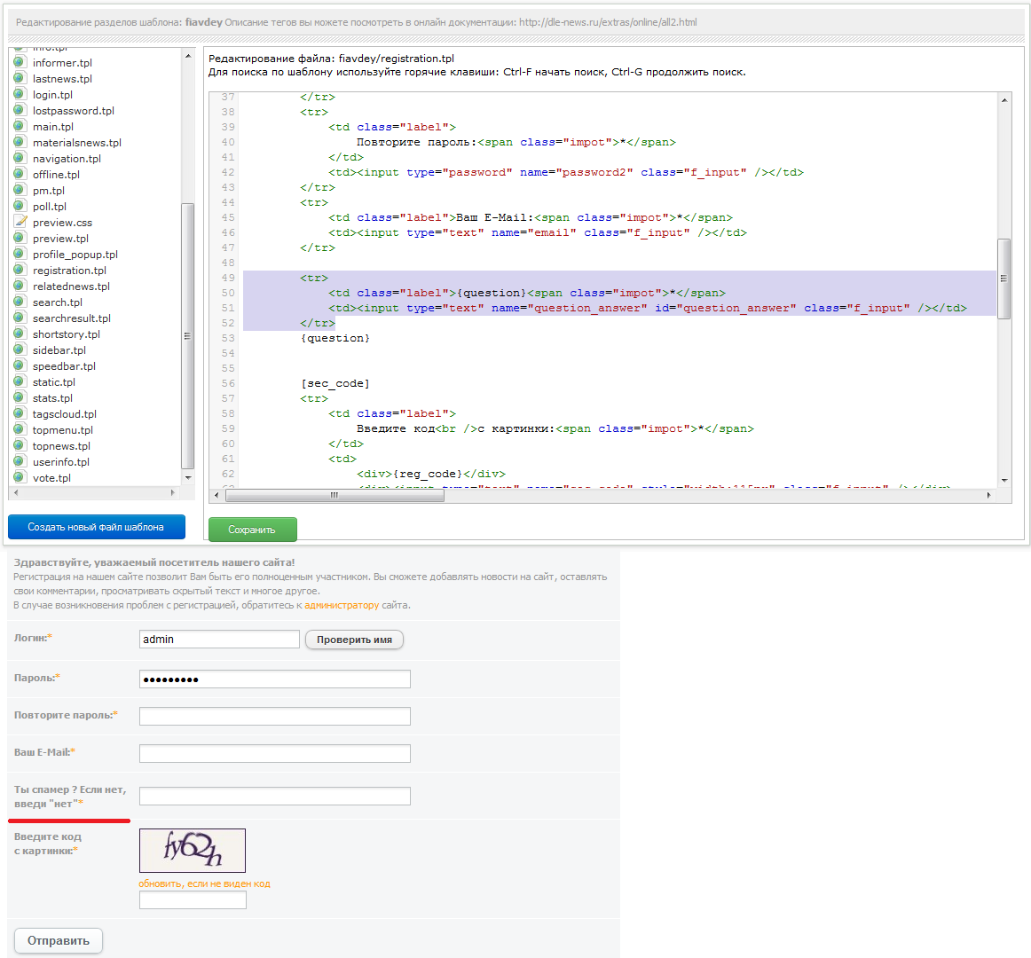The image size is (1031, 958).
Task: Click the icon beside userinfo.tpl
Action: tap(20, 462)
